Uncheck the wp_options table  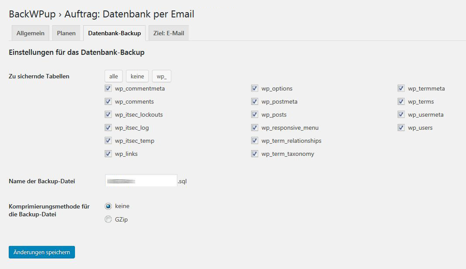(255, 88)
